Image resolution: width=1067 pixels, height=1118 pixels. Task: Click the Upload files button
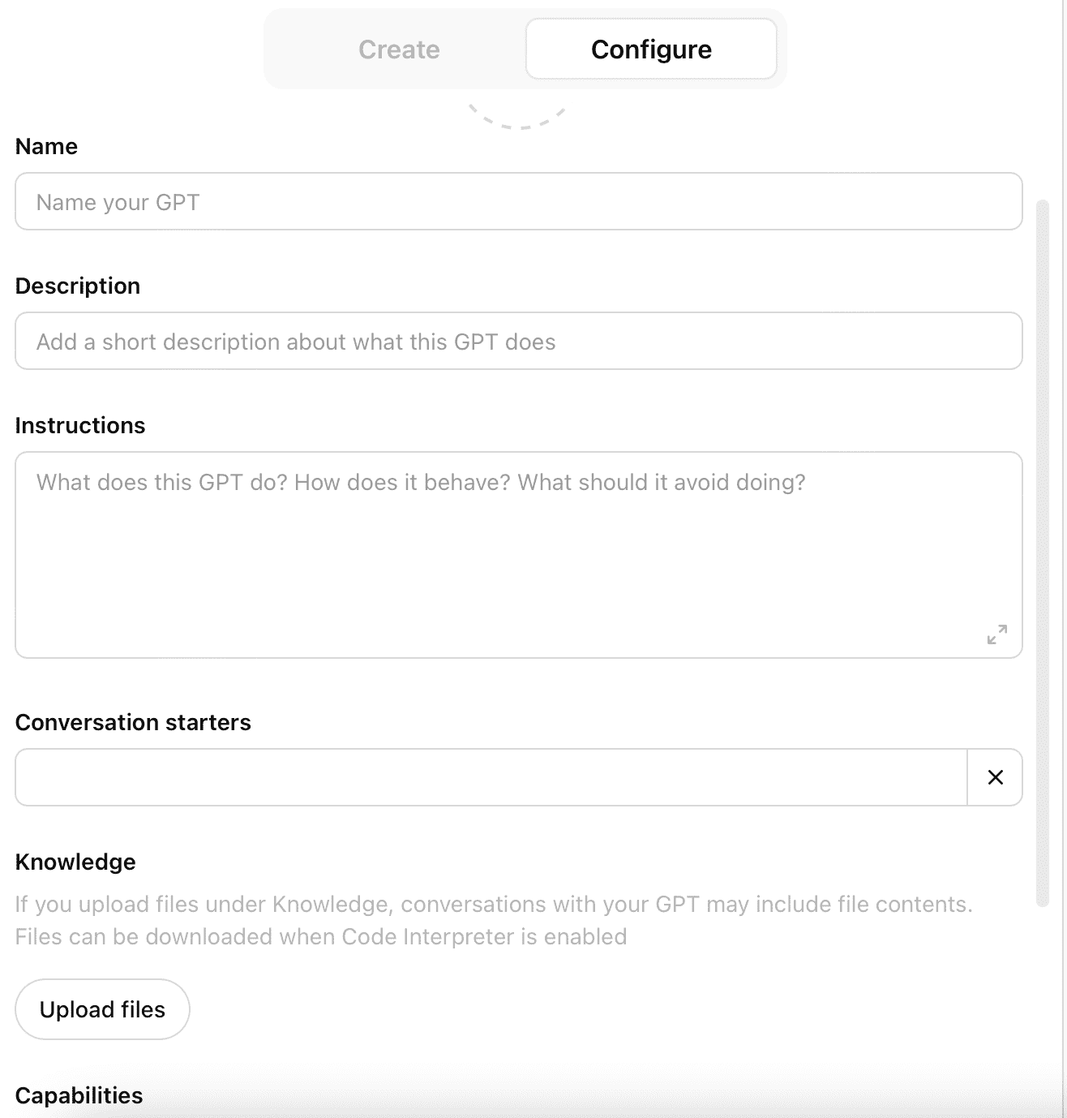101,1009
